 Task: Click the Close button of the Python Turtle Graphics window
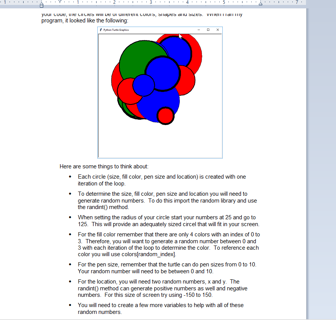[218, 30]
